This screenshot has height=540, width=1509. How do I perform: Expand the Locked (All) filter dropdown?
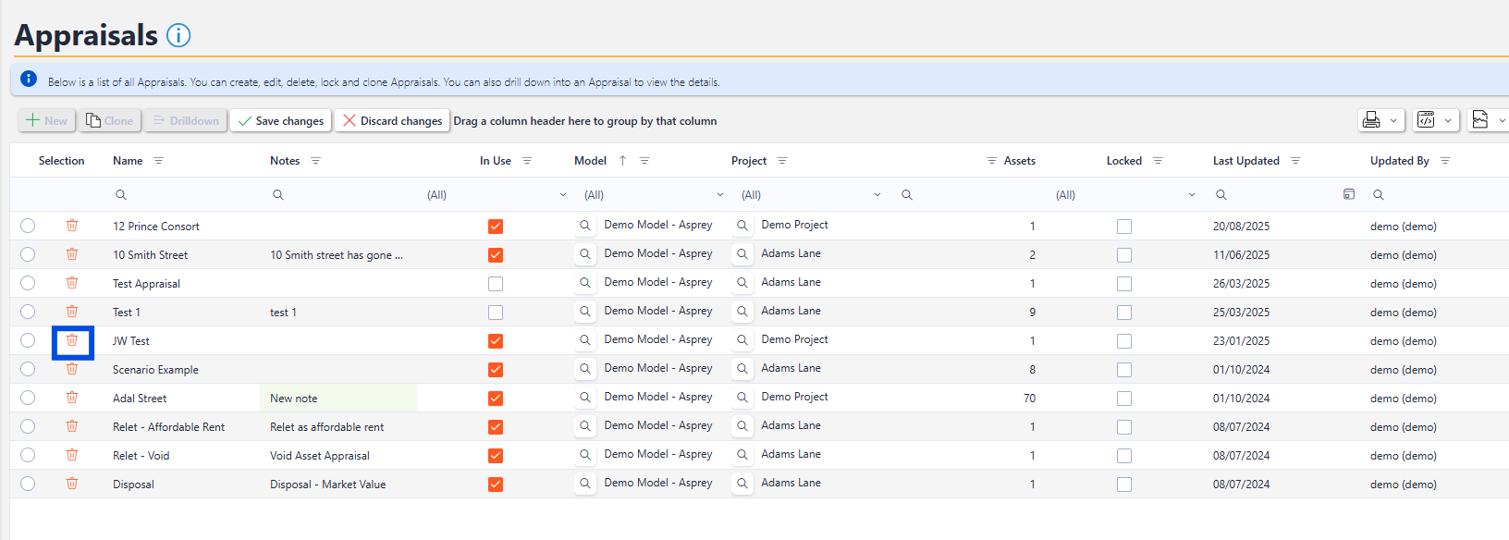click(x=1191, y=195)
